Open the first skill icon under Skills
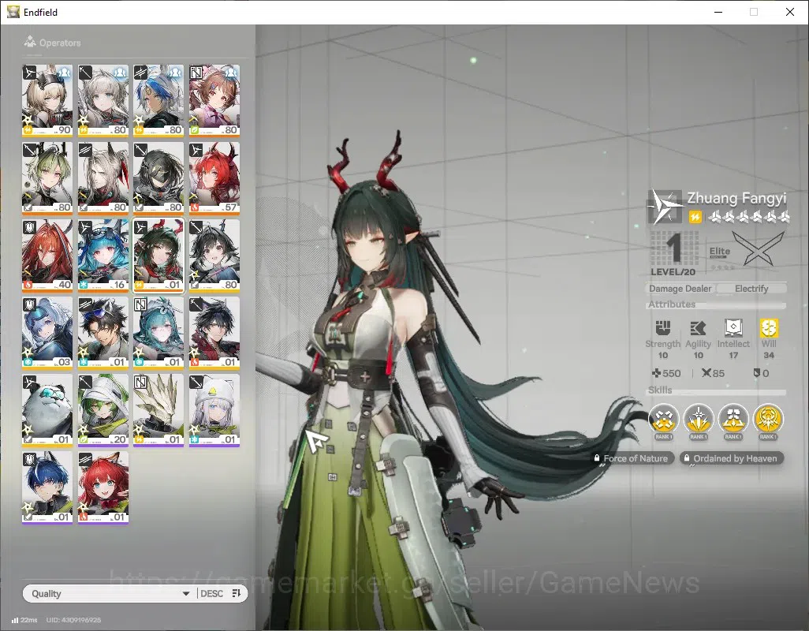809x631 pixels. [x=663, y=420]
